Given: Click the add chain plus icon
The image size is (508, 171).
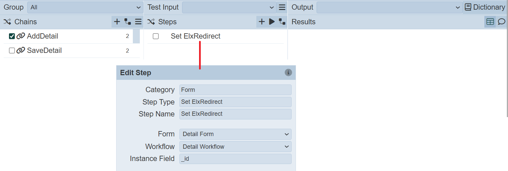Looking at the screenshot, I should coord(117,22).
